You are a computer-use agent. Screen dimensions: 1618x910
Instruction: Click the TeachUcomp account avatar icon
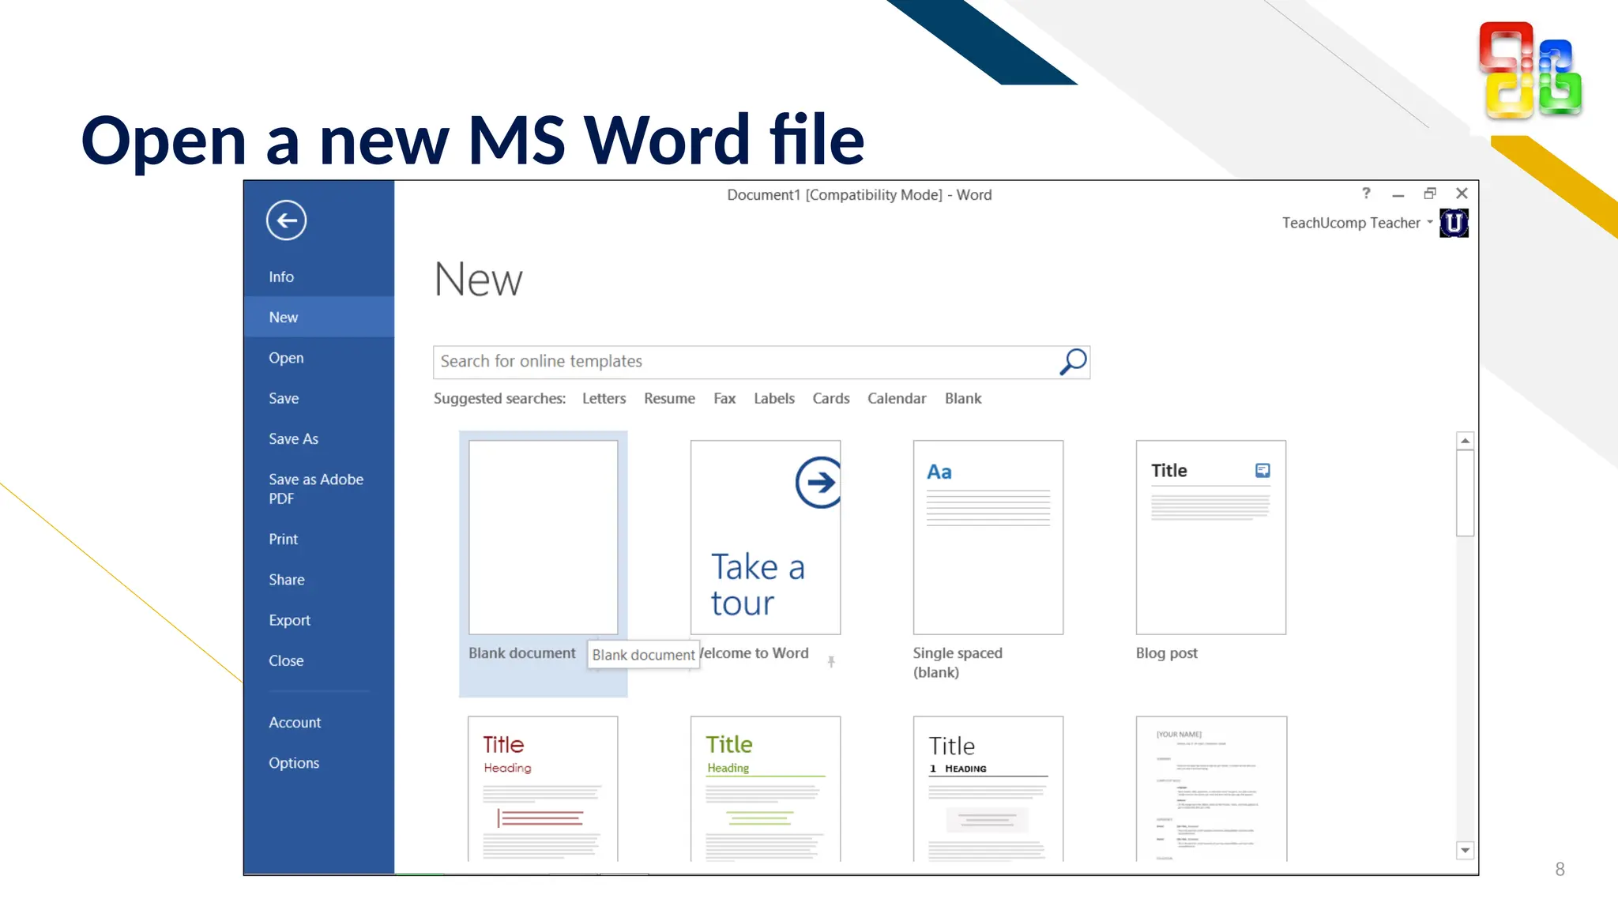click(x=1454, y=224)
